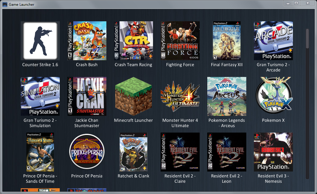Select "Prince Of Persia - Sands Of Time" label
This screenshot has width=317, height=194.
pos(40,178)
